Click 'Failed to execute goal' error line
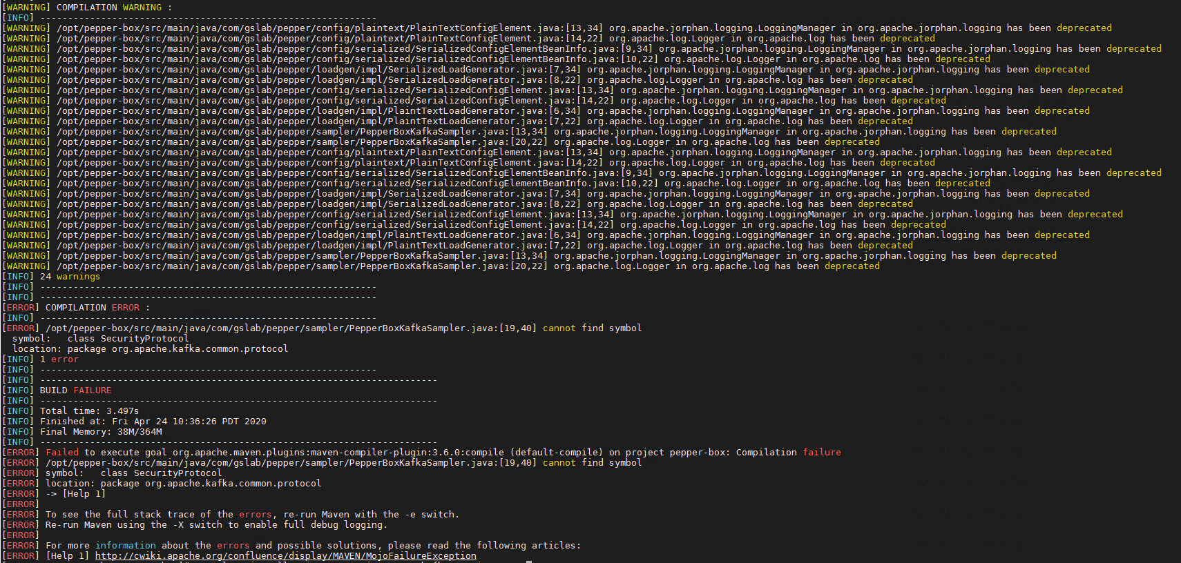 [422, 453]
